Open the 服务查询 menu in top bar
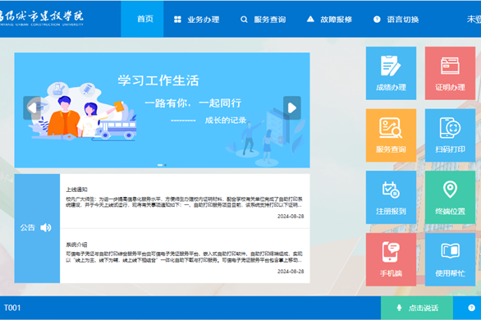Screen dimensions: 481x320 263,20
